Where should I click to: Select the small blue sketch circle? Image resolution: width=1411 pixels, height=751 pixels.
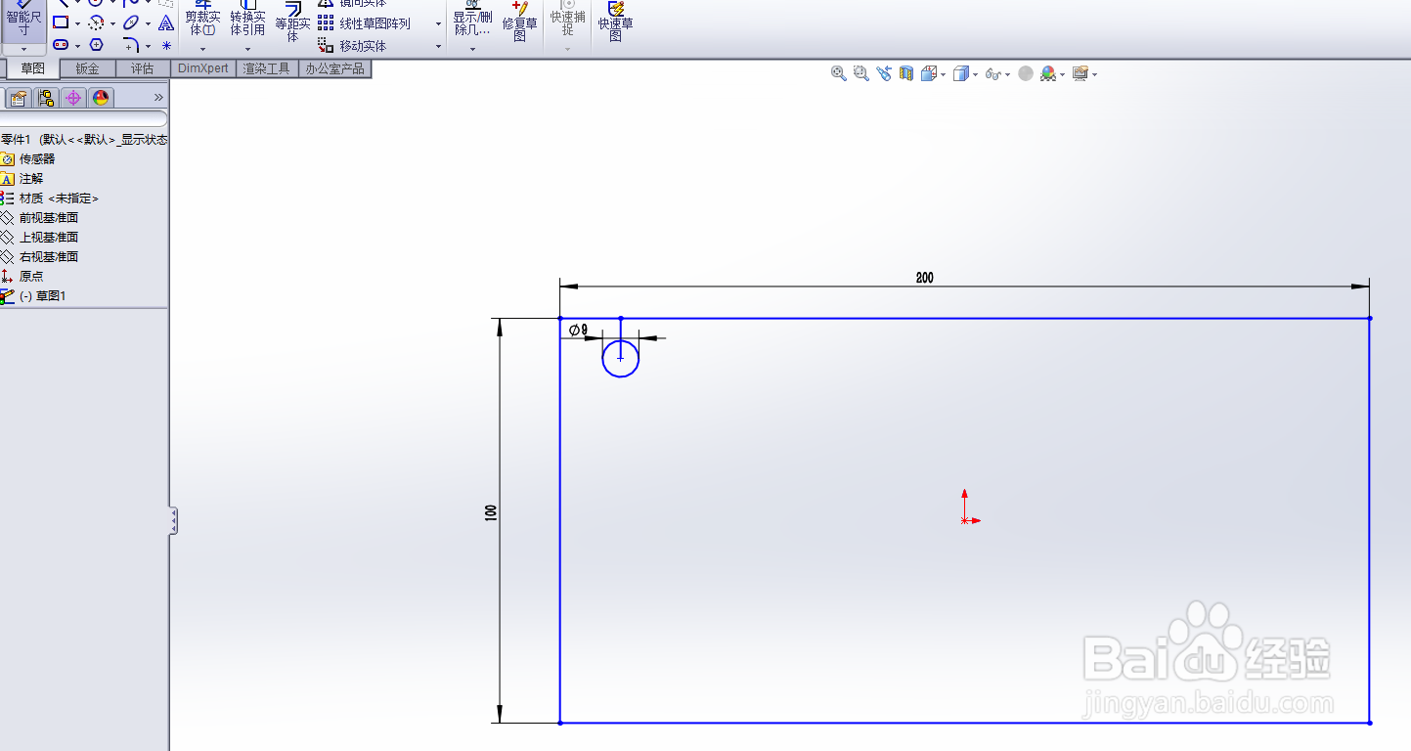click(x=620, y=359)
